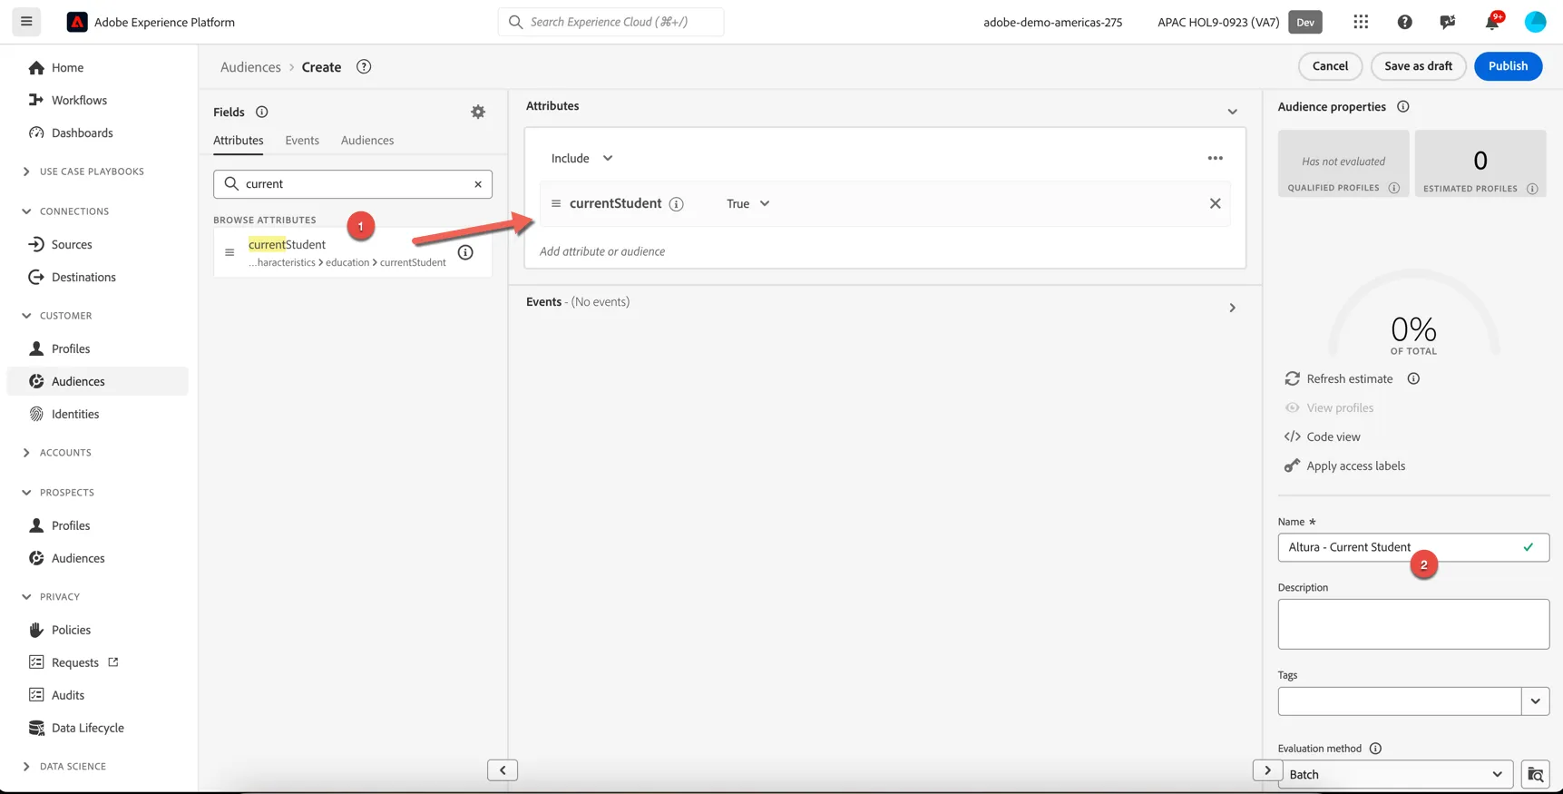Click the Refresh estimate icon
This screenshot has height=794, width=1563.
1292,378
